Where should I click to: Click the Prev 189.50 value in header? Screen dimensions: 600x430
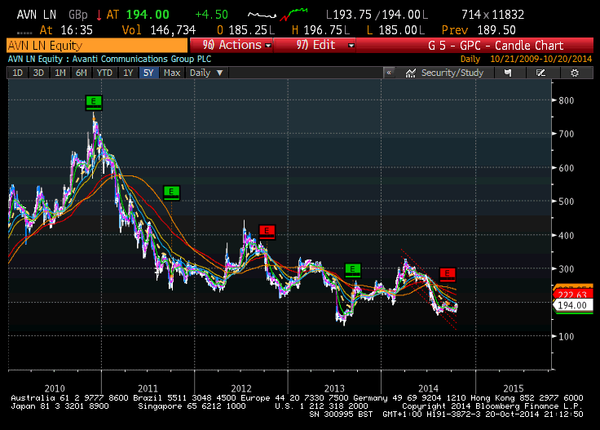(x=479, y=30)
